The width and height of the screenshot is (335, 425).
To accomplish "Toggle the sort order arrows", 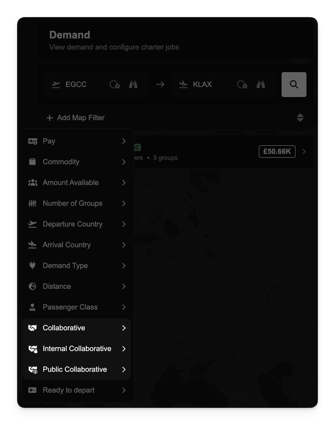I will click(x=300, y=118).
